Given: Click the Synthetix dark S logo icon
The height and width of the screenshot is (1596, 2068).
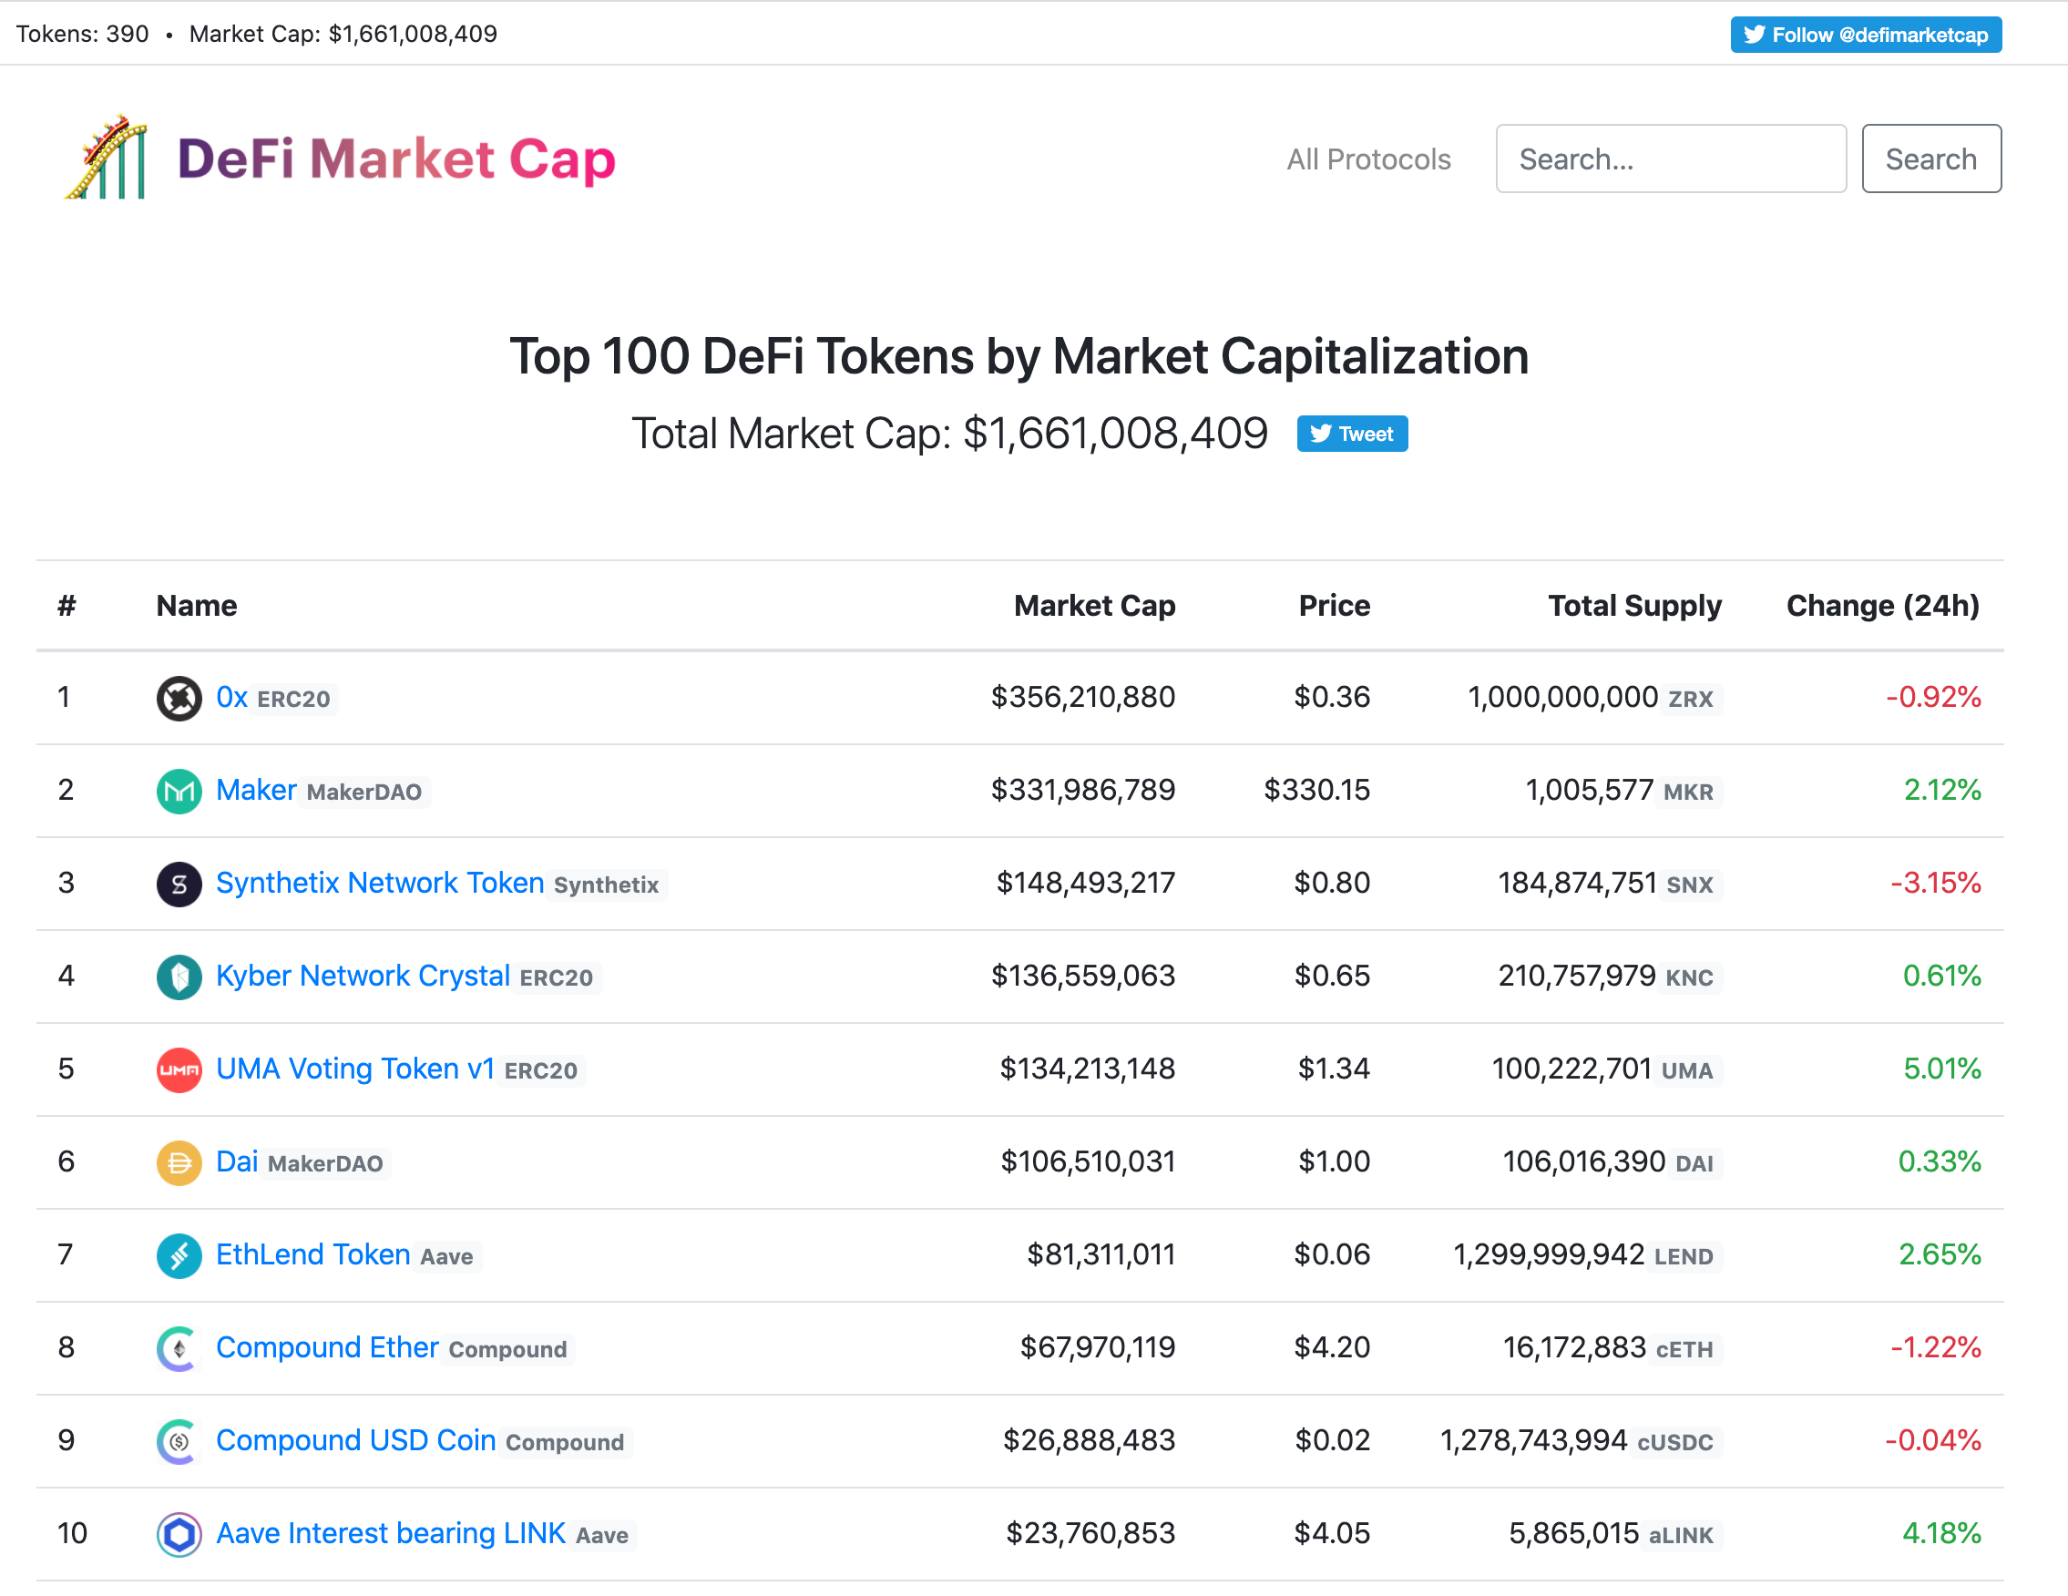Looking at the screenshot, I should [x=179, y=885].
